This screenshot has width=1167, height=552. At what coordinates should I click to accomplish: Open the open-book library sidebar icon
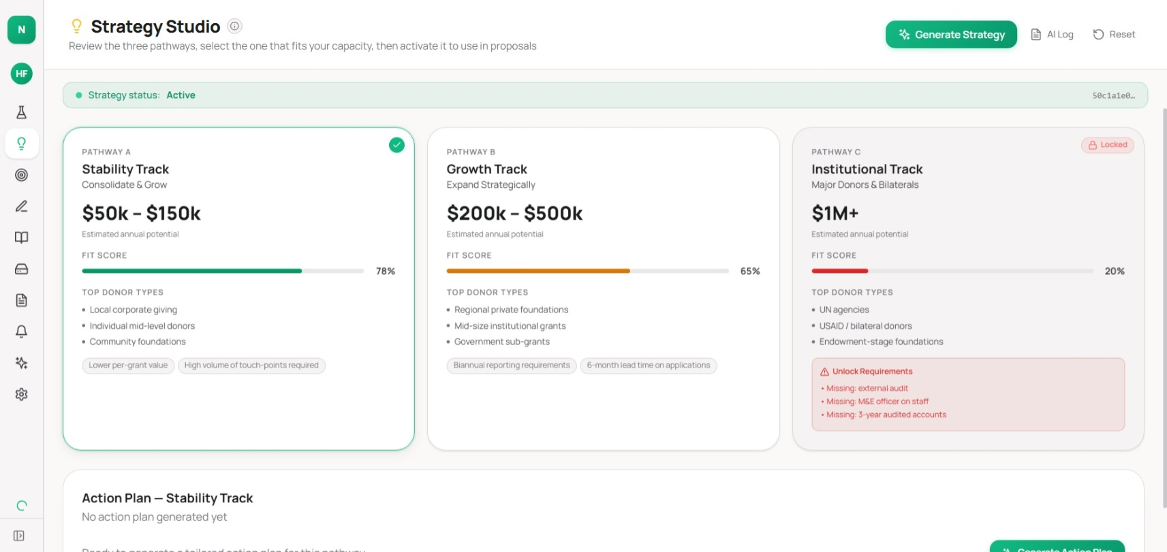(21, 238)
